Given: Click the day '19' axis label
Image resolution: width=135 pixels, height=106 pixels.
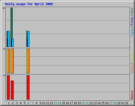Looking at the screenshot, I should [79, 103].
